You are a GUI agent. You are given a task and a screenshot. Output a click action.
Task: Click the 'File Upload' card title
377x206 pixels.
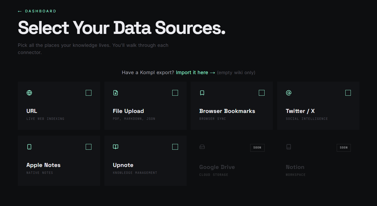coord(128,111)
